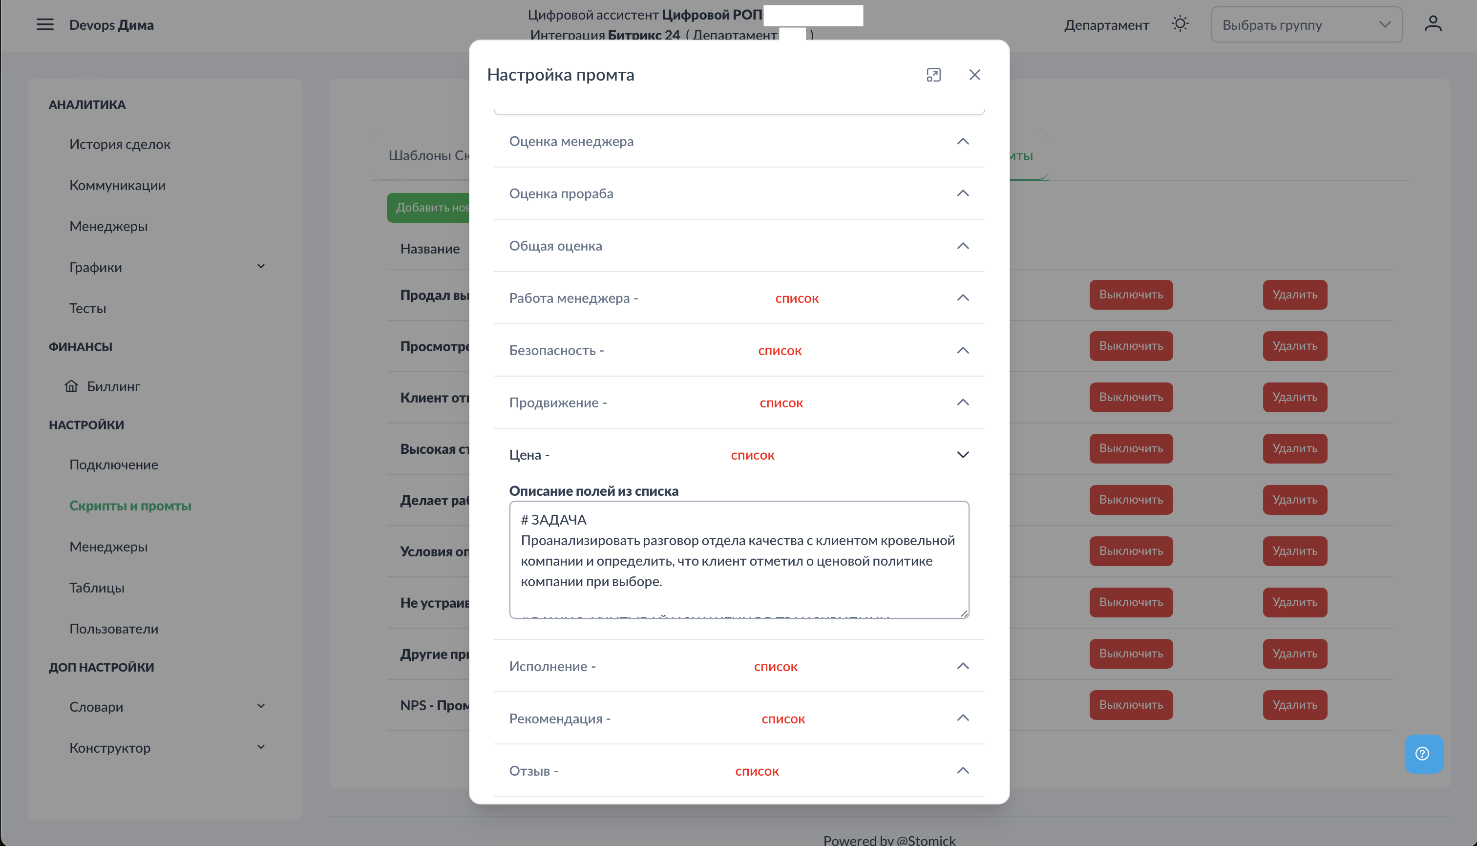
Task: Click the Billing home icon
Action: click(x=71, y=386)
